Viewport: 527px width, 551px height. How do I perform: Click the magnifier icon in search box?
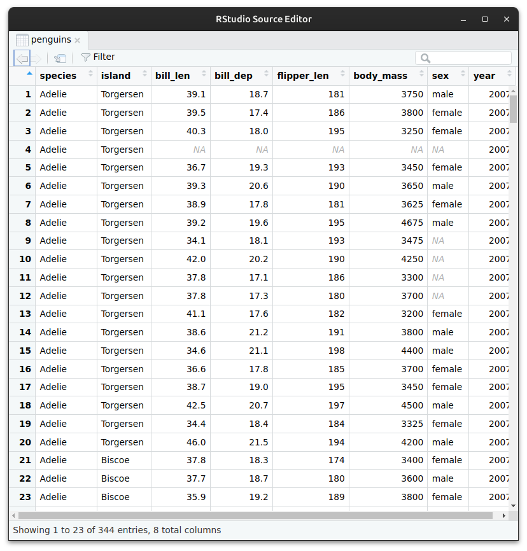click(x=425, y=59)
